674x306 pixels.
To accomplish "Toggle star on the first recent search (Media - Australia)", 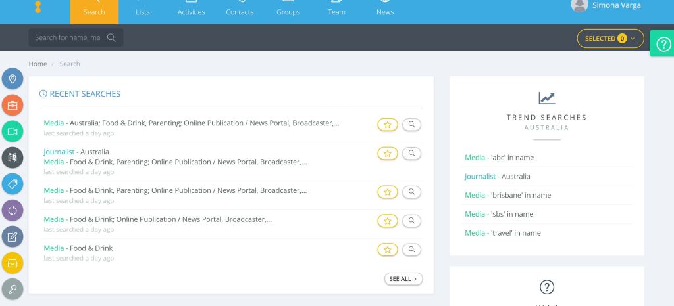I will click(387, 124).
